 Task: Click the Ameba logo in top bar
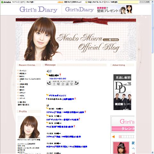click(6, 2)
